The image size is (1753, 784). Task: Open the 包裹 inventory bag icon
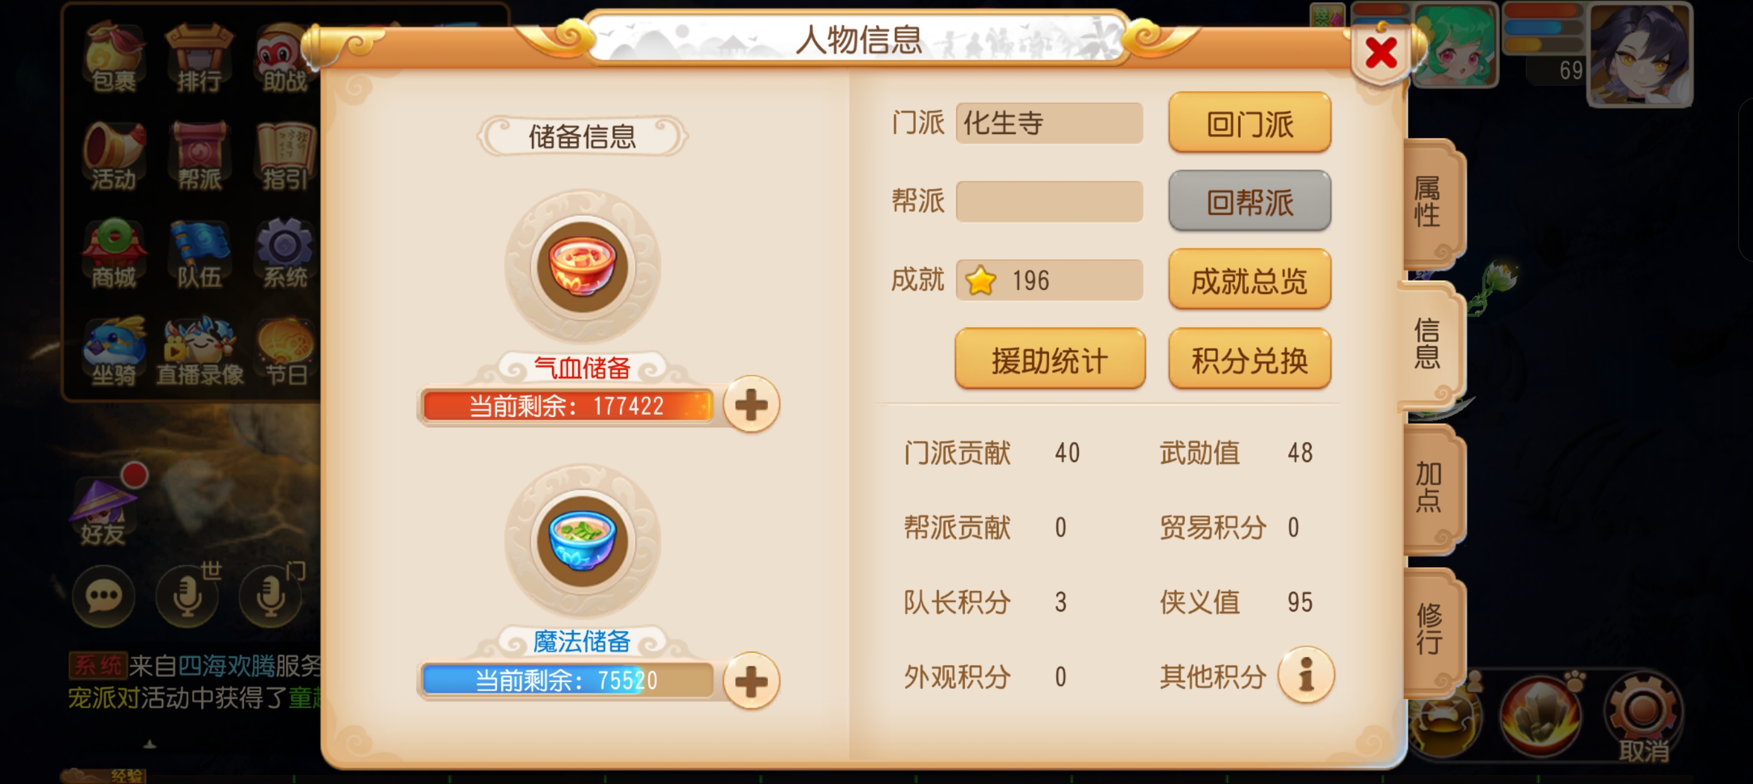click(x=114, y=57)
